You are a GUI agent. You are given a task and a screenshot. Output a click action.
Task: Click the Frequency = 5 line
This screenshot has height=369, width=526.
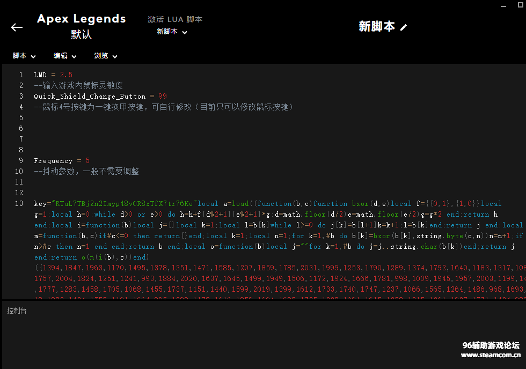coord(62,160)
